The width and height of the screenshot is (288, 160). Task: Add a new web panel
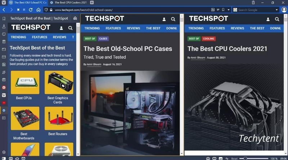tap(4, 118)
